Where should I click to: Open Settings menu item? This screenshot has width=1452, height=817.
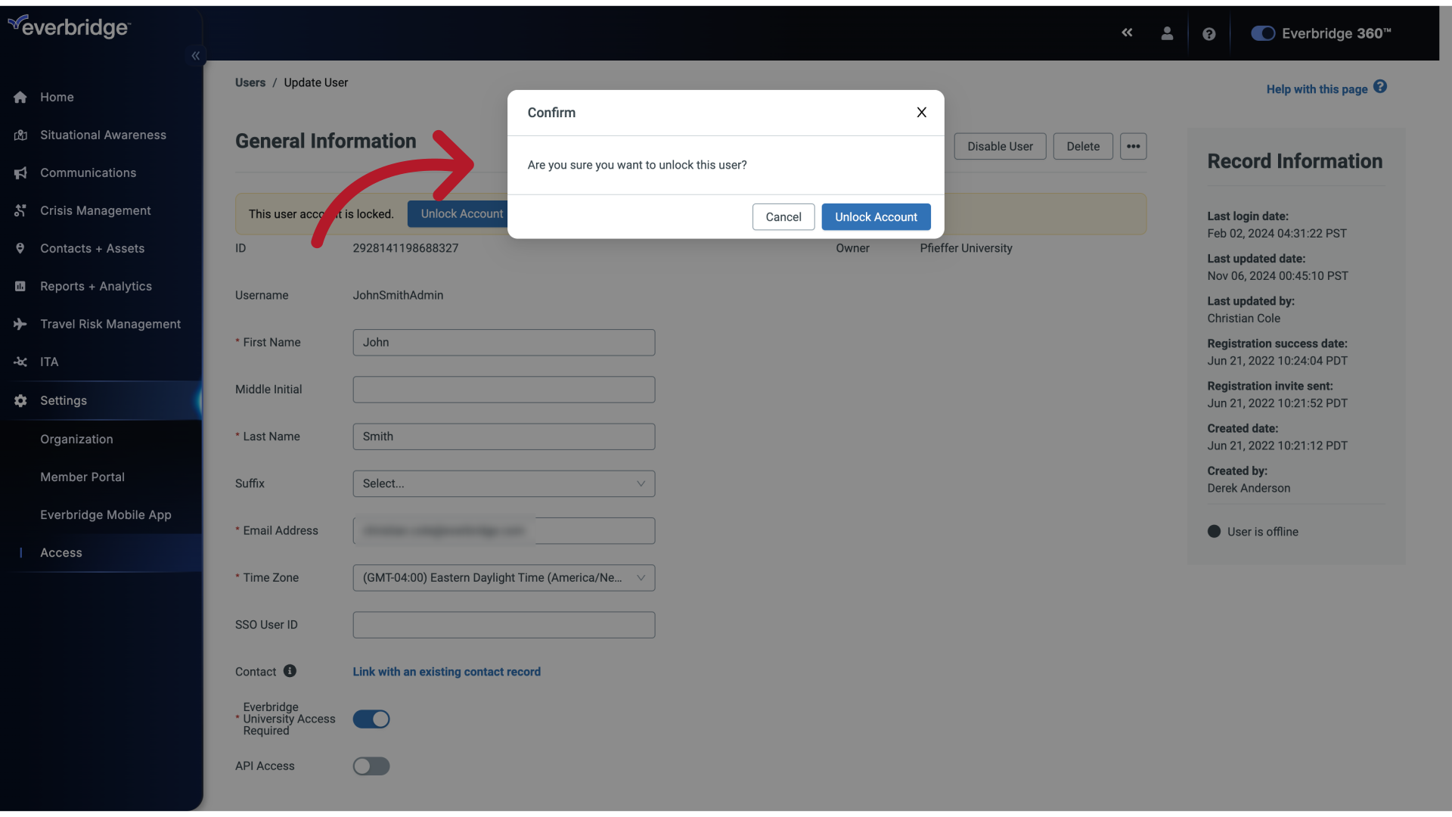63,400
